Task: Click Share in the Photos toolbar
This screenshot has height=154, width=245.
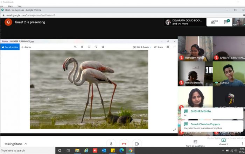Action: [x=159, y=47]
